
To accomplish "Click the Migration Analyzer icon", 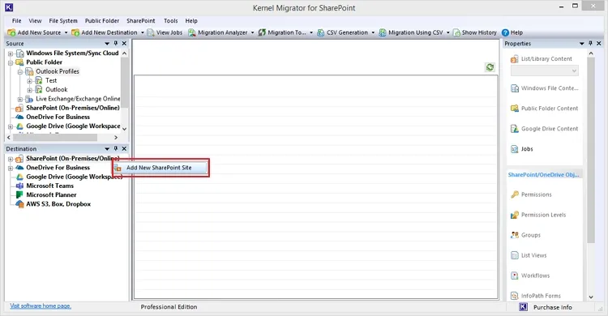I will [192, 32].
